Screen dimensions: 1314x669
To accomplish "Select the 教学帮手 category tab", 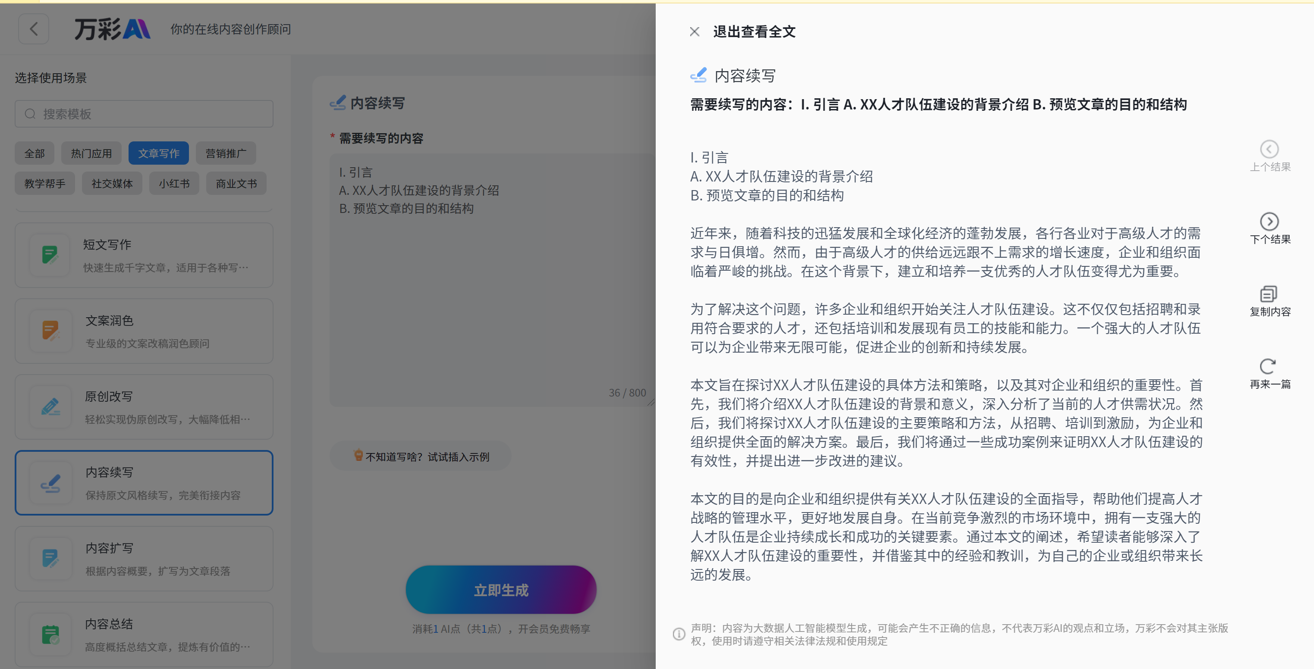I will point(45,184).
